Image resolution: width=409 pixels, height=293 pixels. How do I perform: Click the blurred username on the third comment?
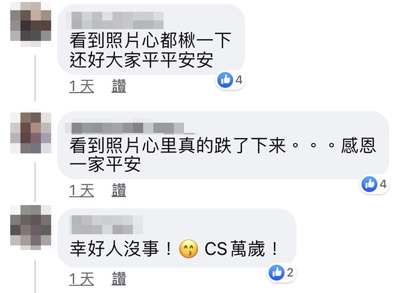click(107, 224)
